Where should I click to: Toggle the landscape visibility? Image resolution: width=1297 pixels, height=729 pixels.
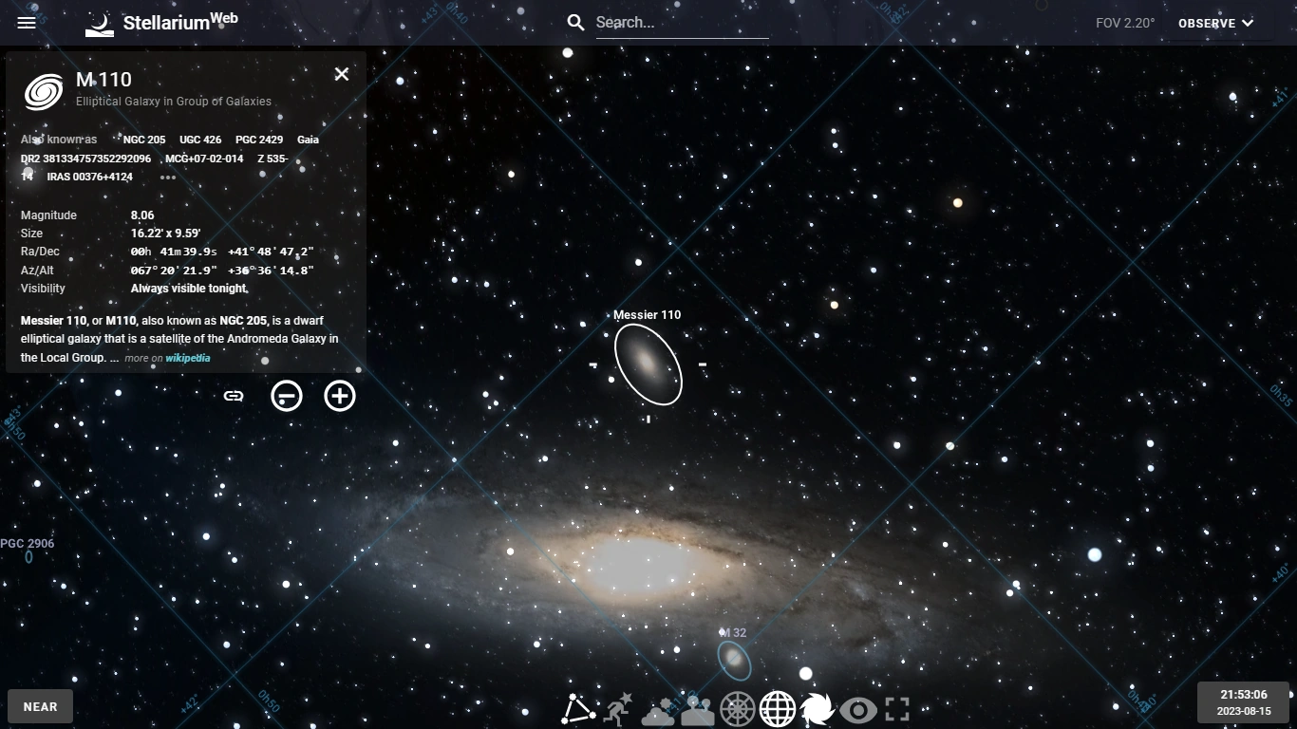click(698, 711)
